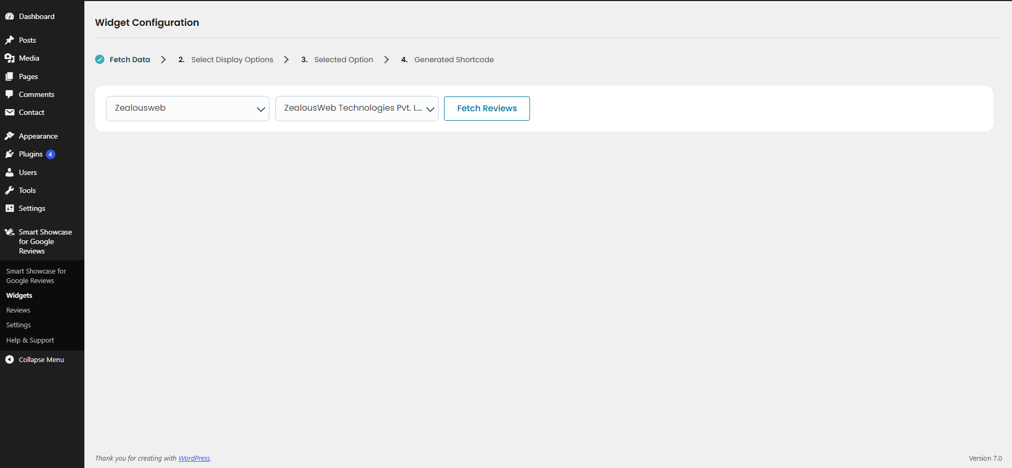
Task: Click the Collapse Menu arrow icon
Action: [9, 359]
